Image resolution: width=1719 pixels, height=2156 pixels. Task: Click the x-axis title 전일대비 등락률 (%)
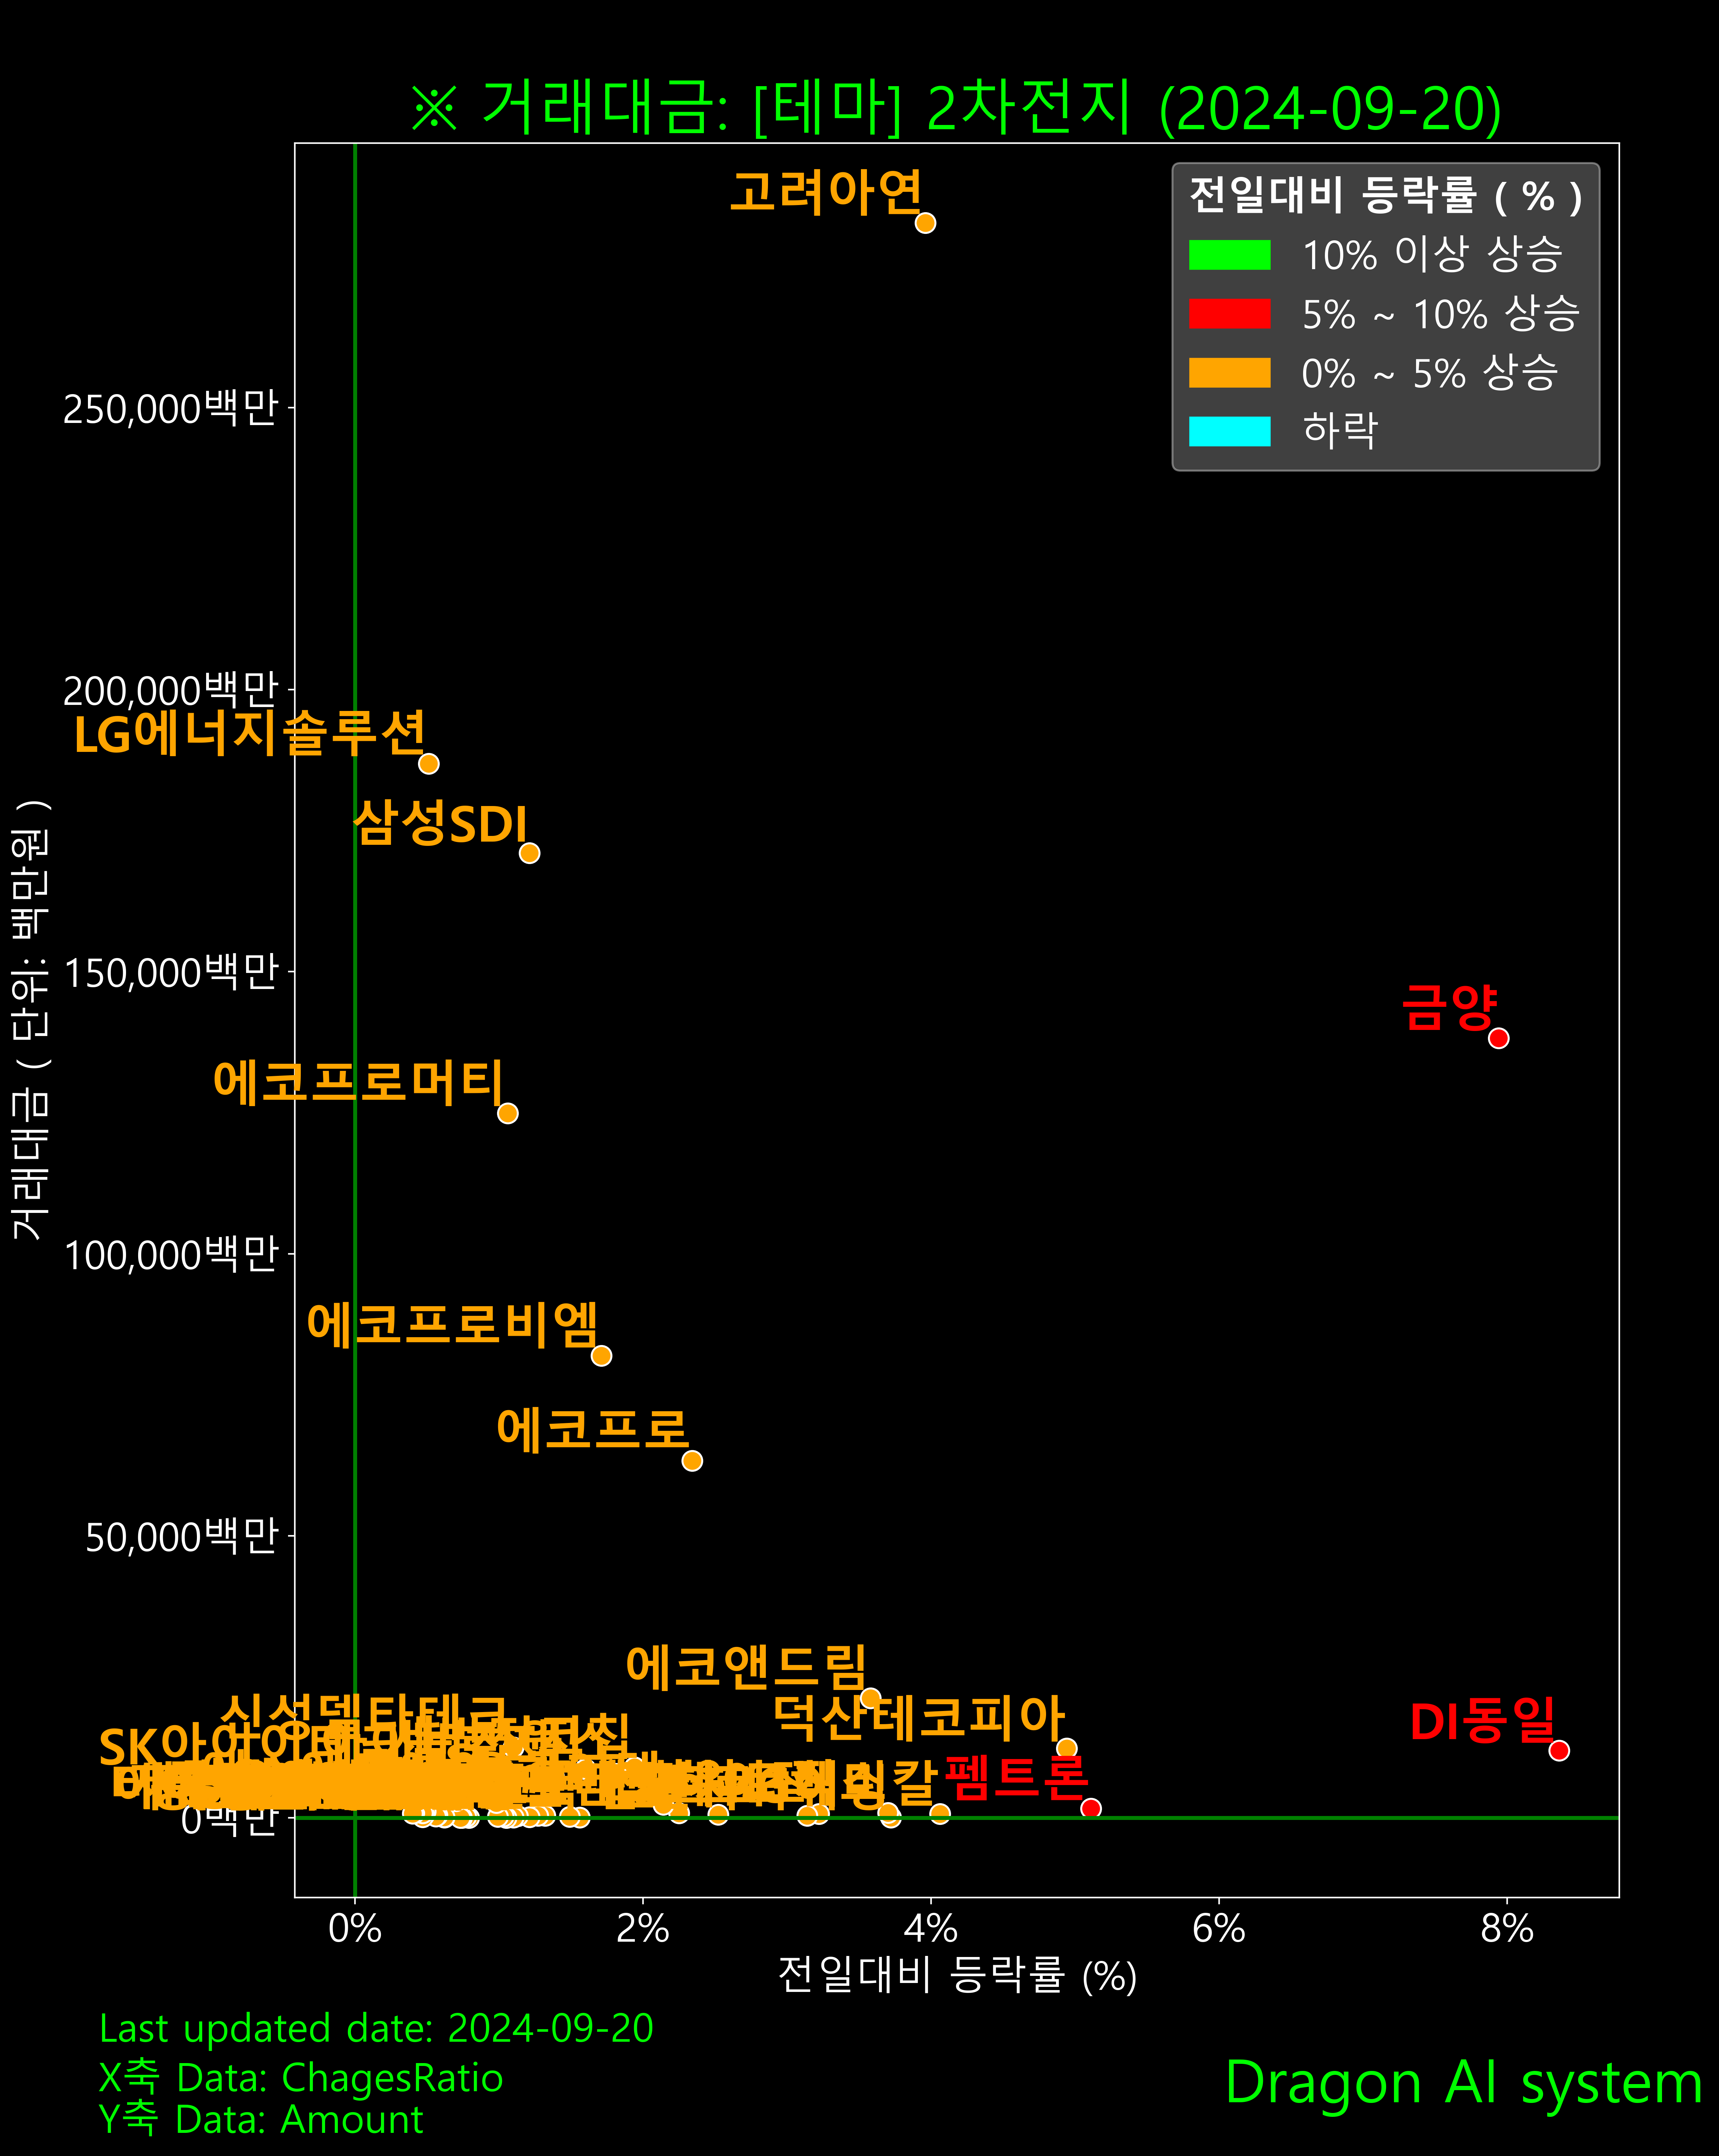[957, 1975]
